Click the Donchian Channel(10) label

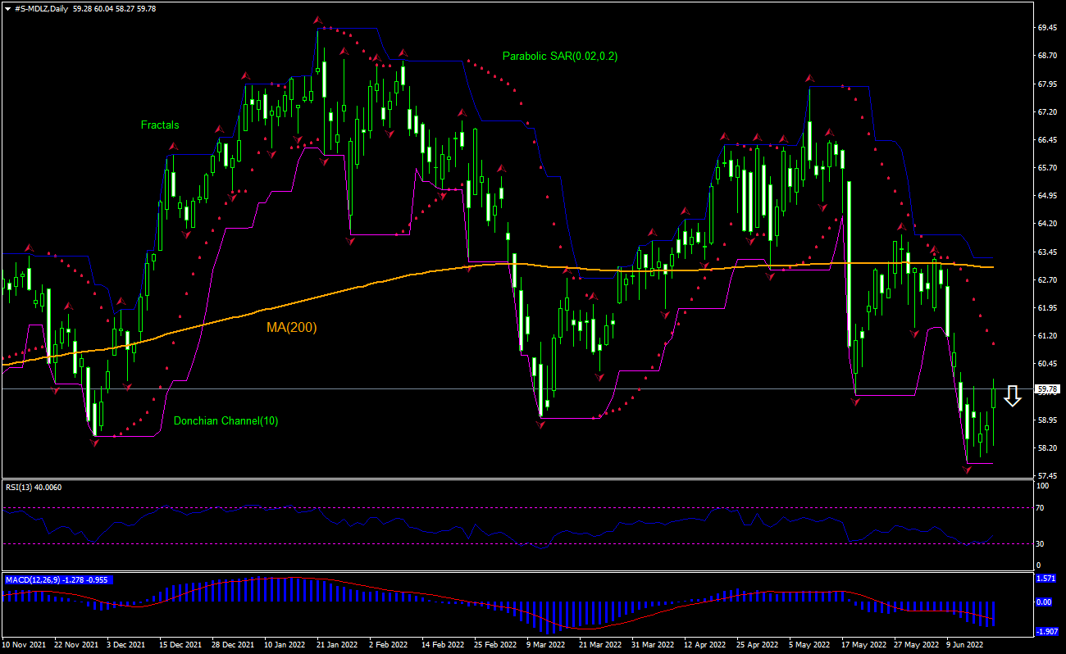coord(226,420)
